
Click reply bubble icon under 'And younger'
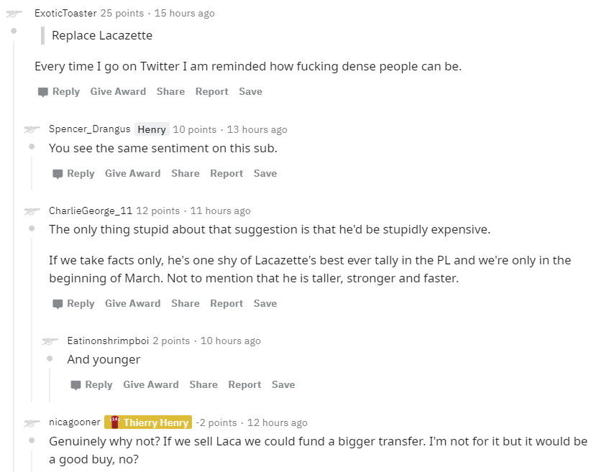coord(75,385)
